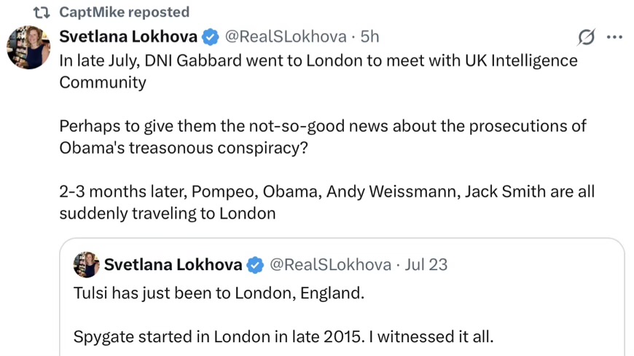The height and width of the screenshot is (356, 634).
Task: Click the blue verified badge beside the 5h post
Action: point(209,36)
